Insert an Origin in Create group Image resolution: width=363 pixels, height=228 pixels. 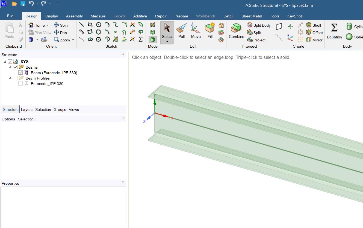pyautogui.click(x=290, y=37)
